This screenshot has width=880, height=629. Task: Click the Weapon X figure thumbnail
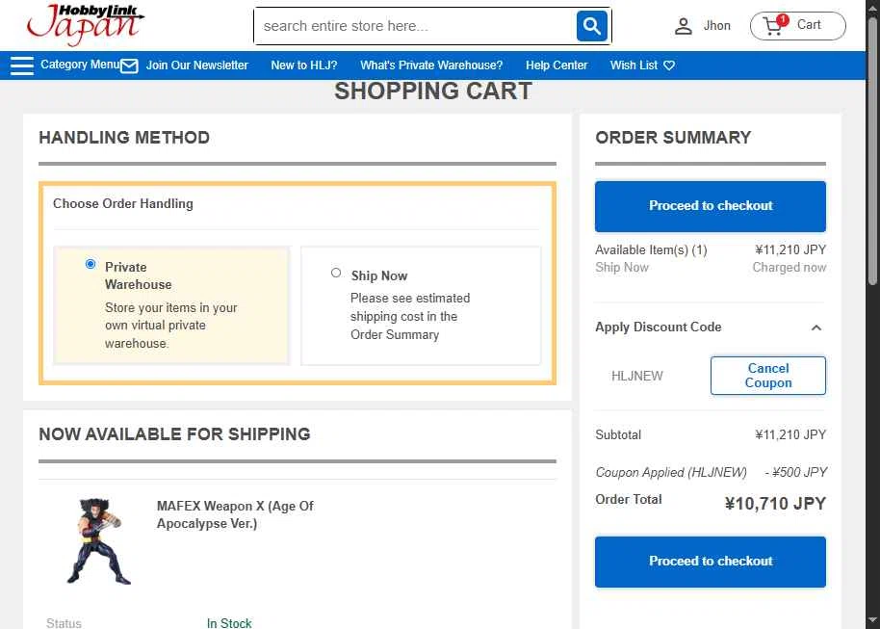[99, 541]
